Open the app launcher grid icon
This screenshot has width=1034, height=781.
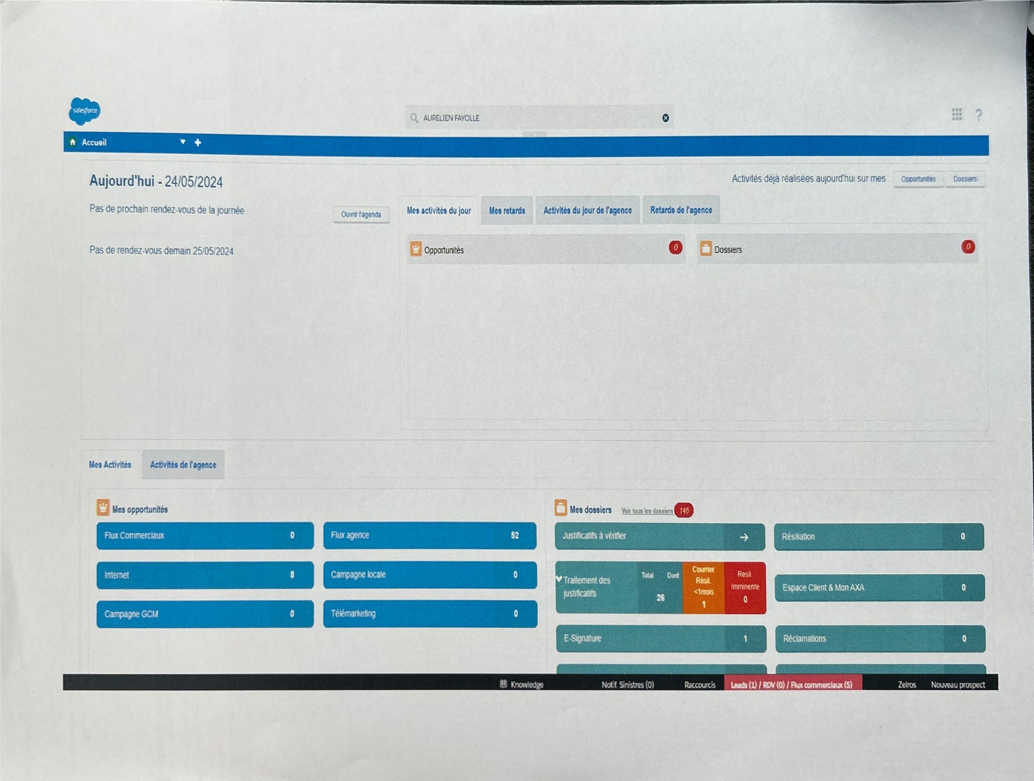pos(956,114)
